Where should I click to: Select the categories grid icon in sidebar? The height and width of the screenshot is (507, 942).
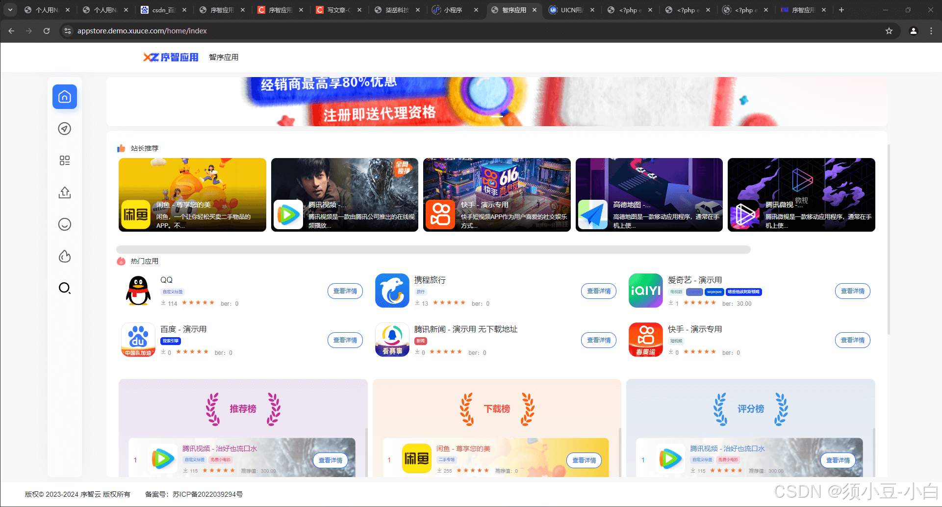65,160
